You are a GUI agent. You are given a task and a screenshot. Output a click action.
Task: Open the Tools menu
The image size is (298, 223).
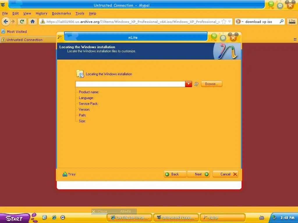point(80,13)
